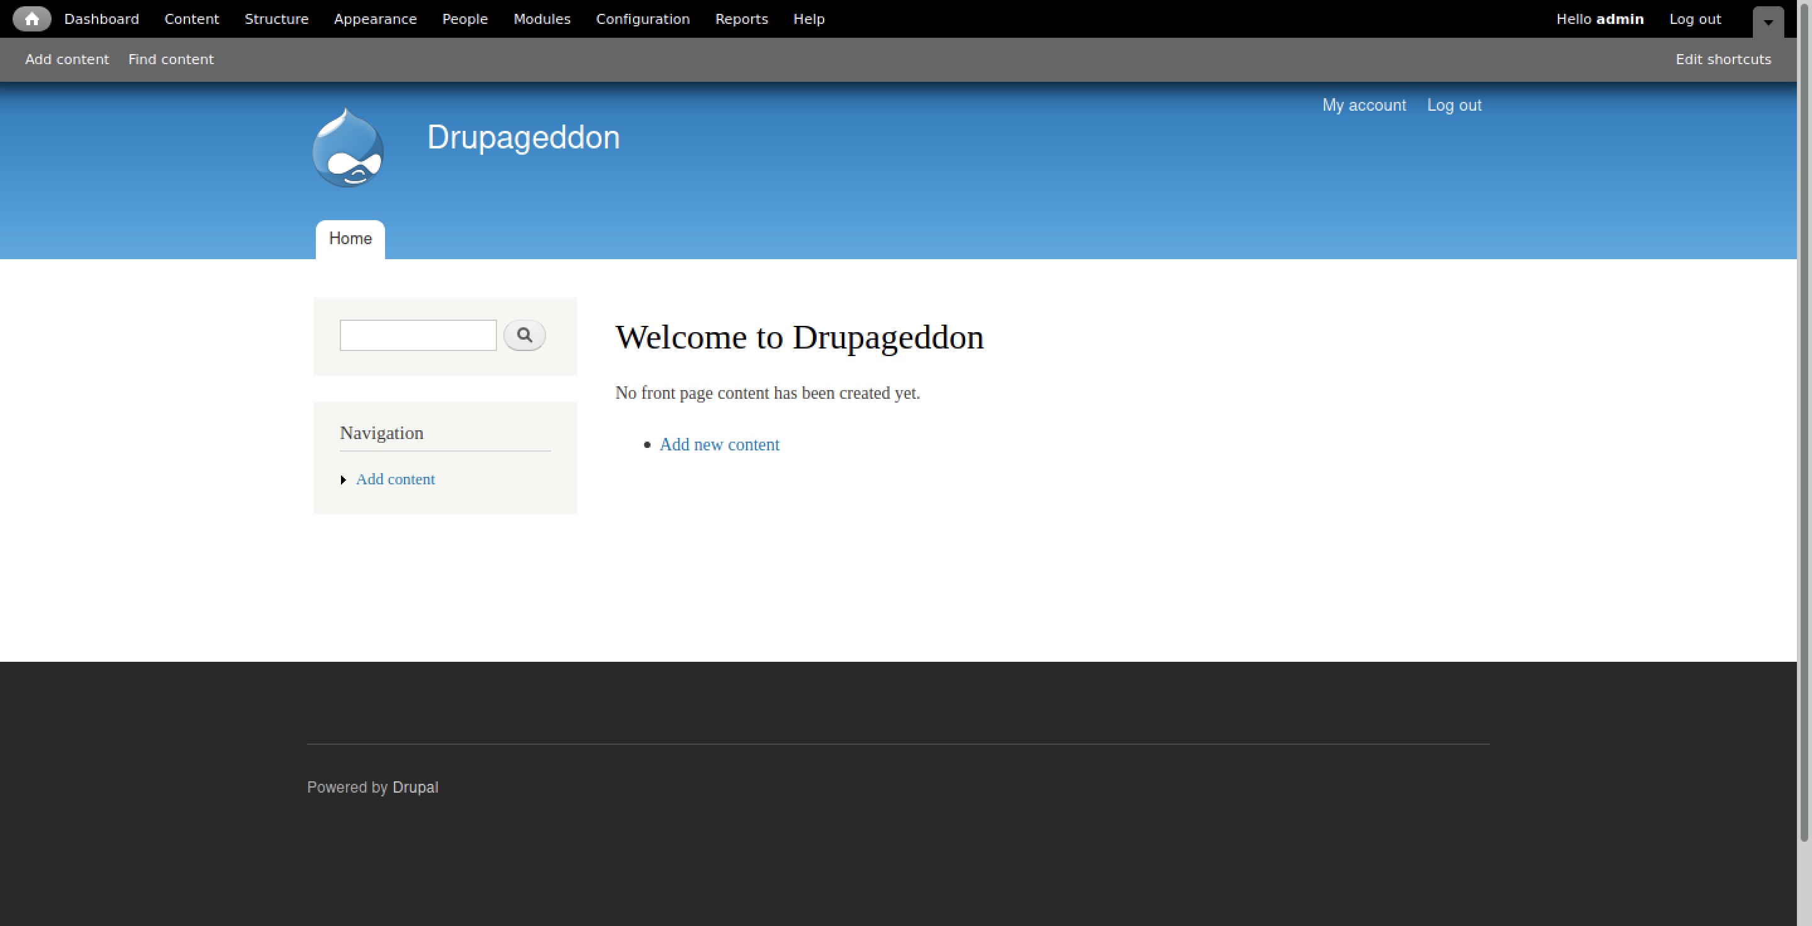Image resolution: width=1812 pixels, height=926 pixels.
Task: Focus the search text field
Action: coord(418,335)
